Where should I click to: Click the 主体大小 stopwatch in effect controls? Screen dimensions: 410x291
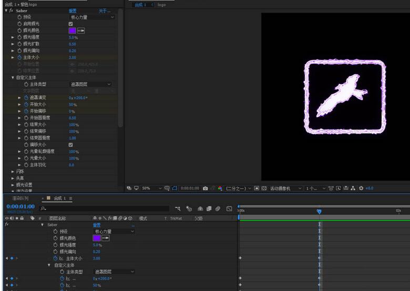19,57
